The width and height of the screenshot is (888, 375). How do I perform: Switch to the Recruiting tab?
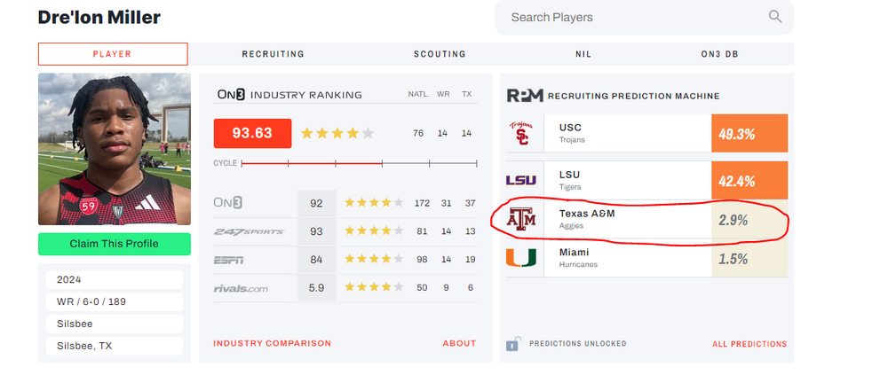273,54
